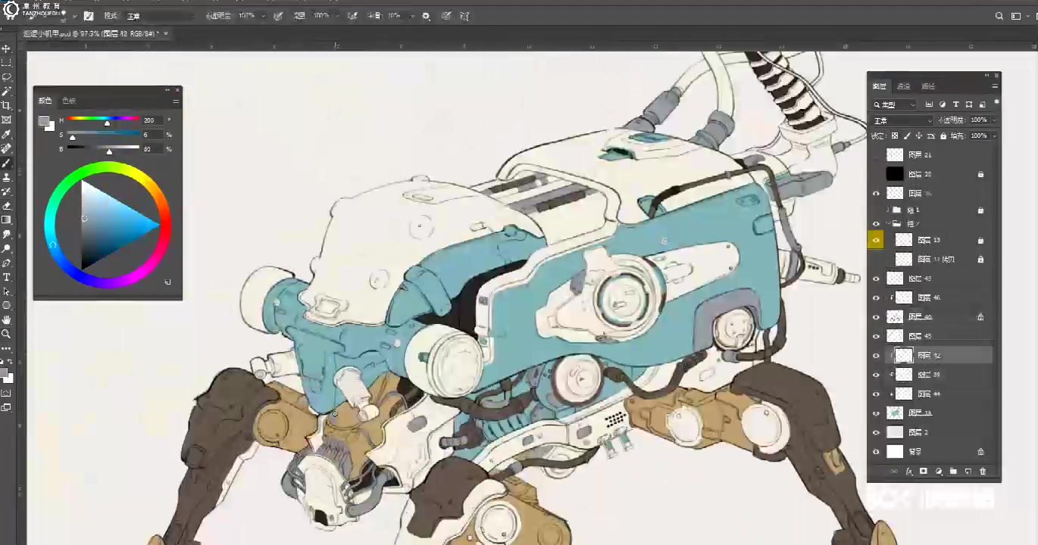
Task: Create a new group folder icon
Action: pyautogui.click(x=953, y=472)
